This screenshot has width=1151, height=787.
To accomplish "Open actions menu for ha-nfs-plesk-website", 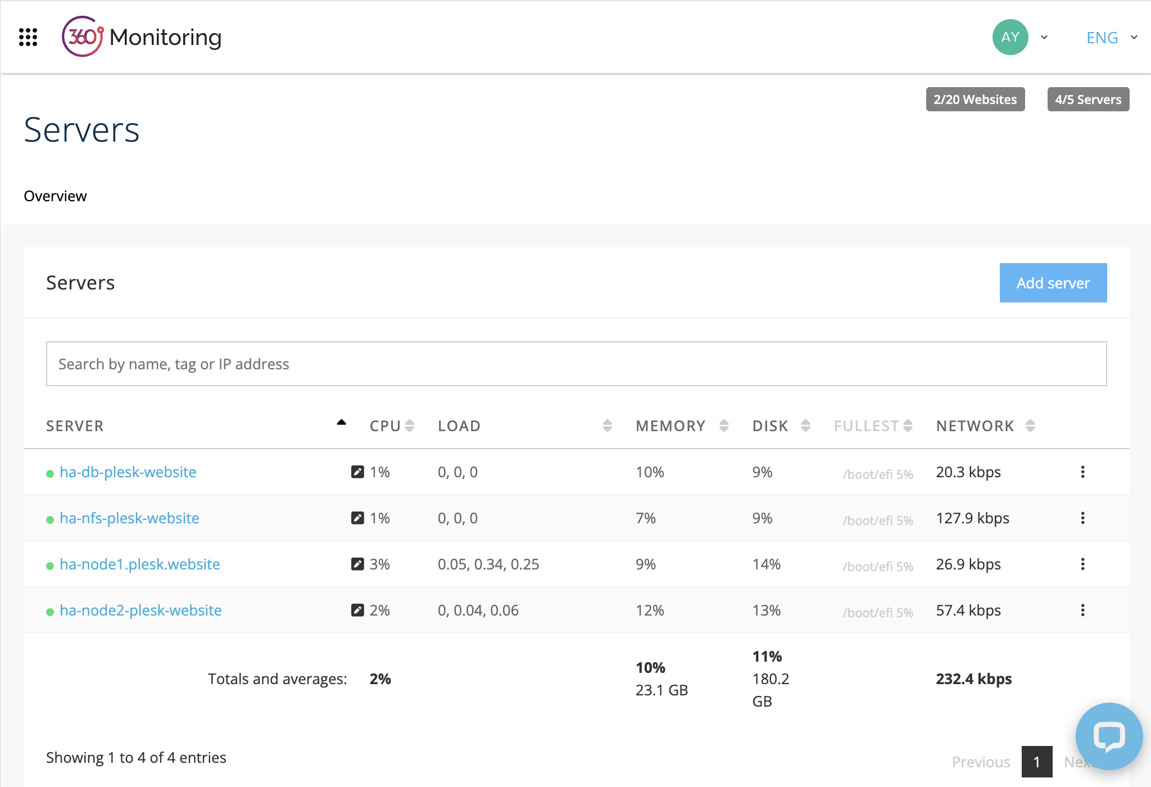I will point(1082,518).
